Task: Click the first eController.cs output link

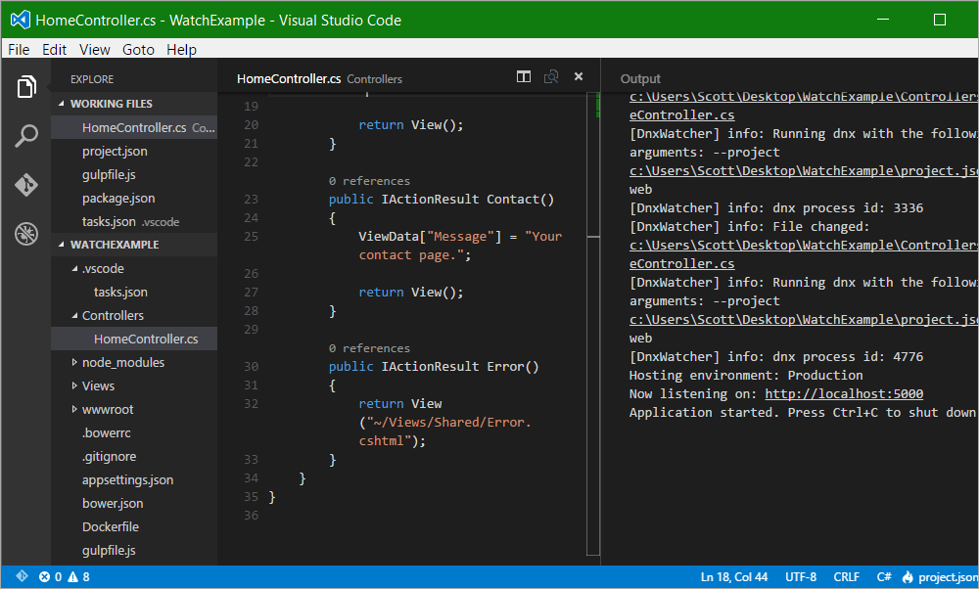Action: (x=681, y=114)
